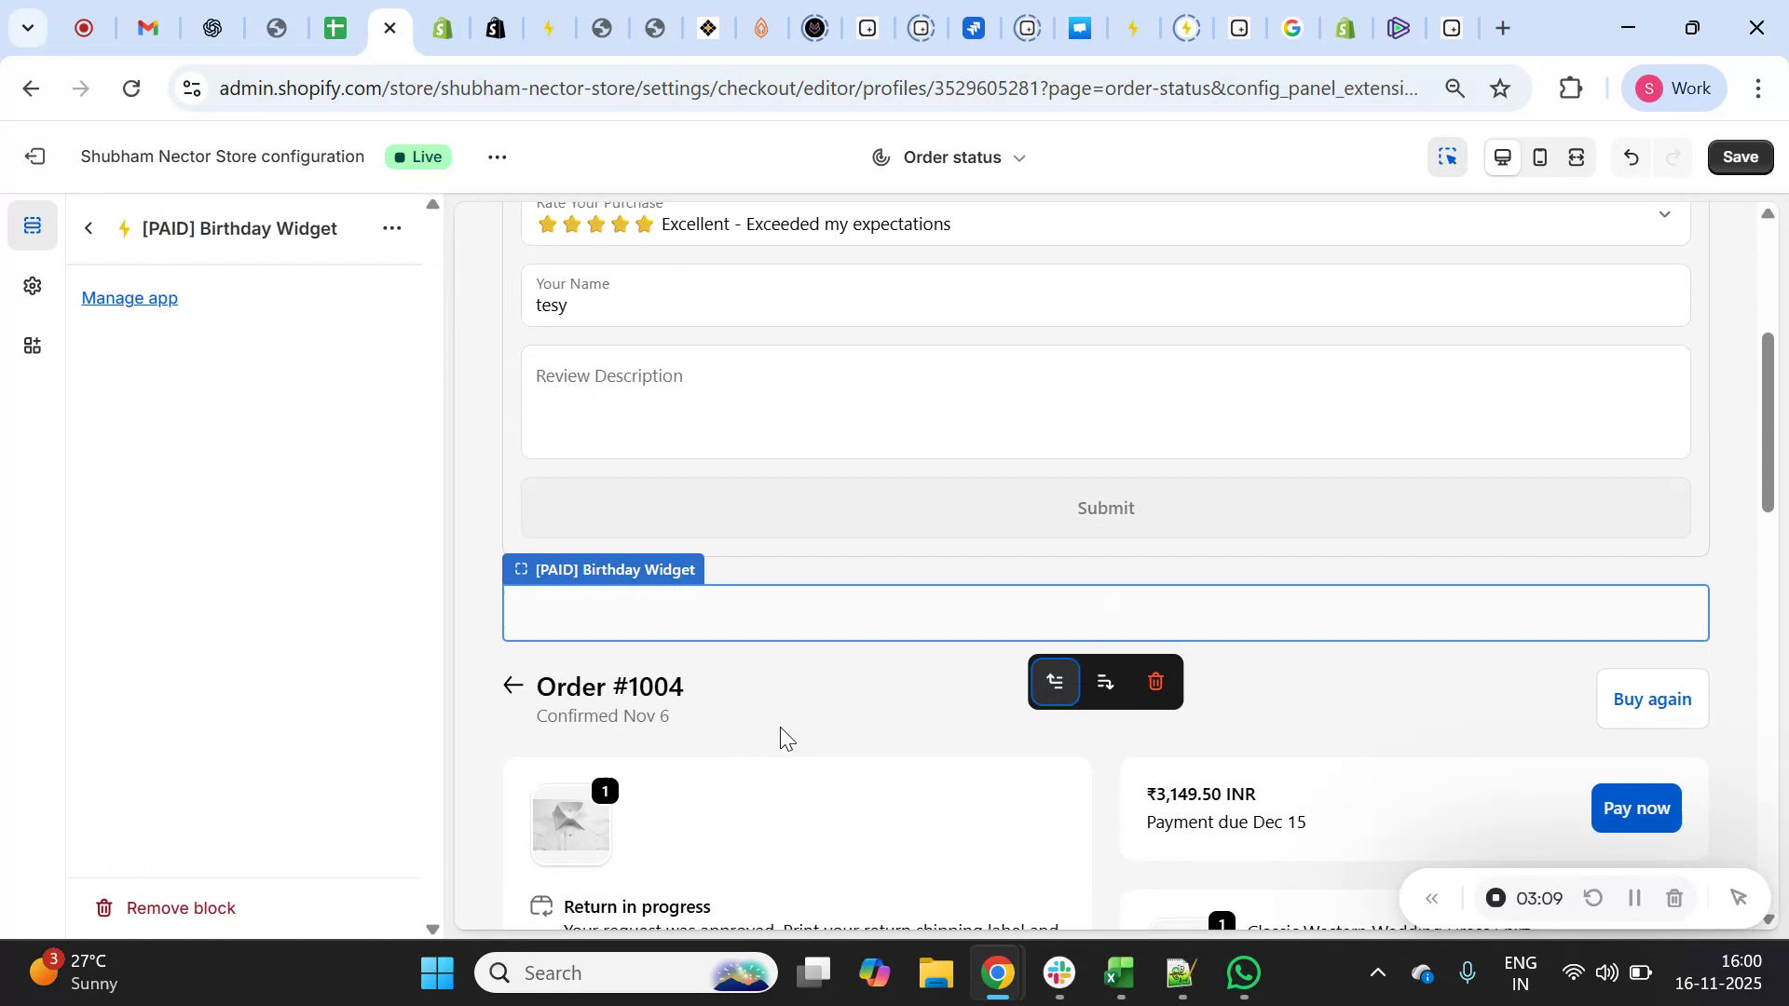Toggle fullscreen preview mode
Image resolution: width=1789 pixels, height=1006 pixels.
[1577, 156]
